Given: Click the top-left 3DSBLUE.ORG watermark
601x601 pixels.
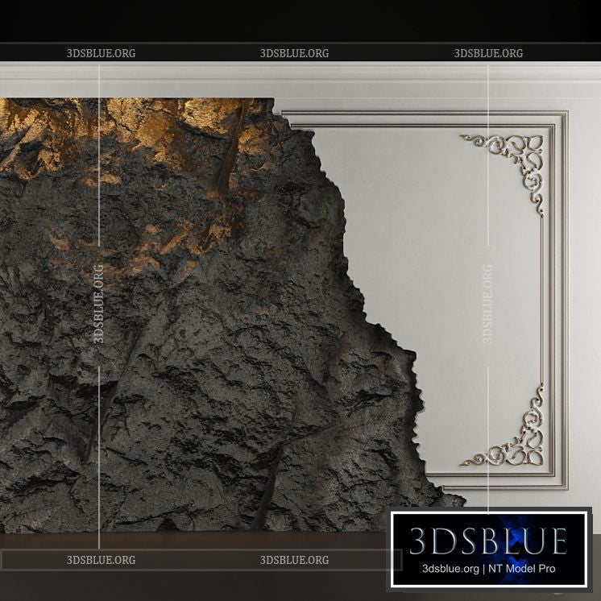Looking at the screenshot, I should pyautogui.click(x=101, y=53).
